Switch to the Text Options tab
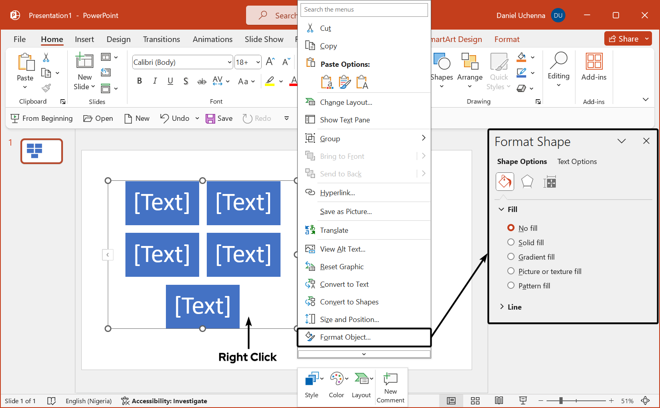The height and width of the screenshot is (408, 660). 577,161
